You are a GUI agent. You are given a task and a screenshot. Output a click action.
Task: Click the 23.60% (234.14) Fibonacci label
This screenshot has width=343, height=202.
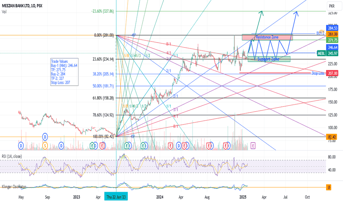pyautogui.click(x=103, y=59)
